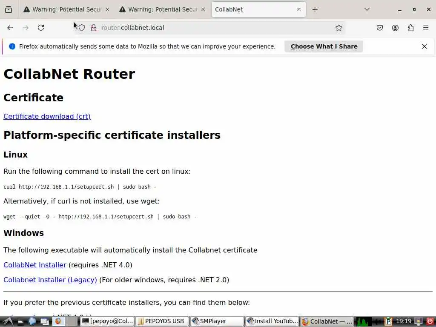Image resolution: width=436 pixels, height=327 pixels.
Task: Click the green CPU monitor graph
Action: click(x=364, y=322)
